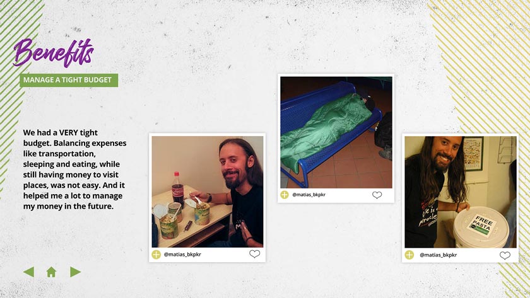Click the plus icon under the free pasta photo
Image resolution: width=530 pixels, height=298 pixels.
point(409,255)
